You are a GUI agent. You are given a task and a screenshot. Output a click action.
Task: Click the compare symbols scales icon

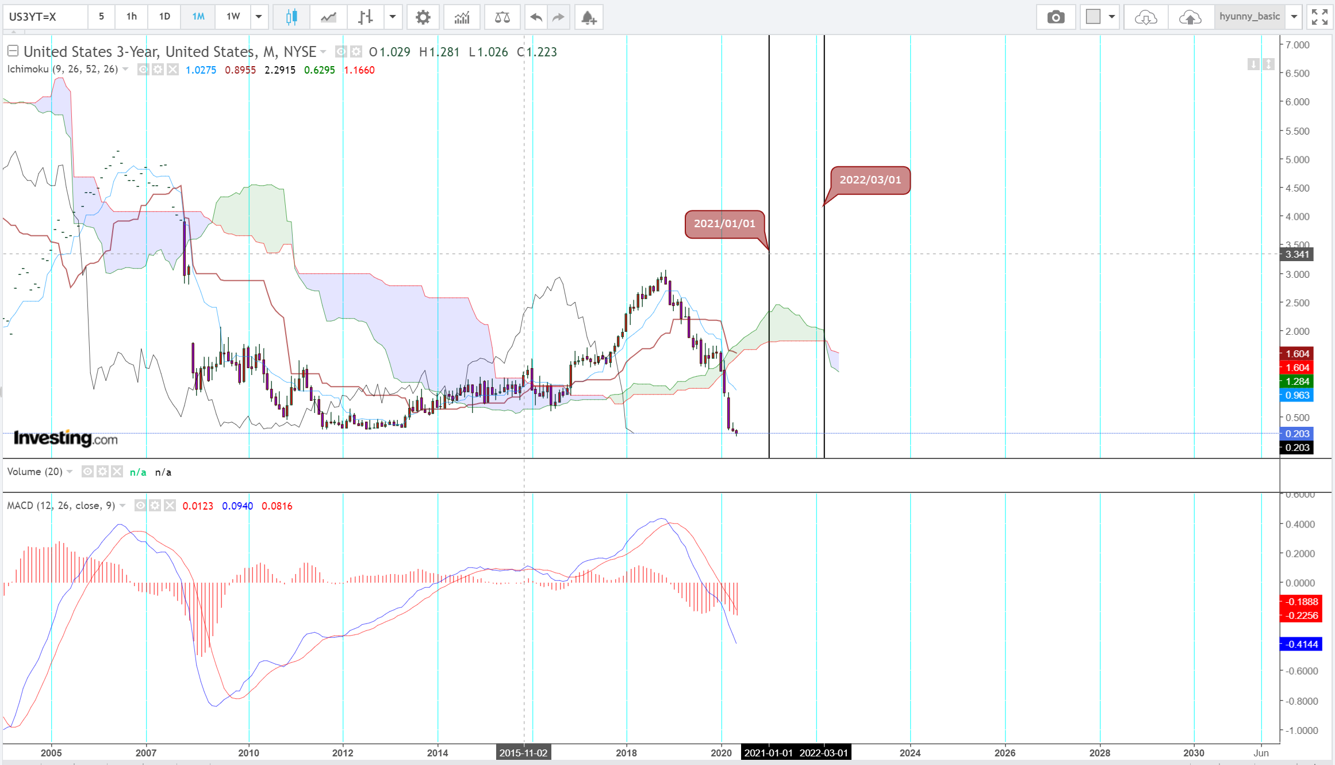click(502, 17)
